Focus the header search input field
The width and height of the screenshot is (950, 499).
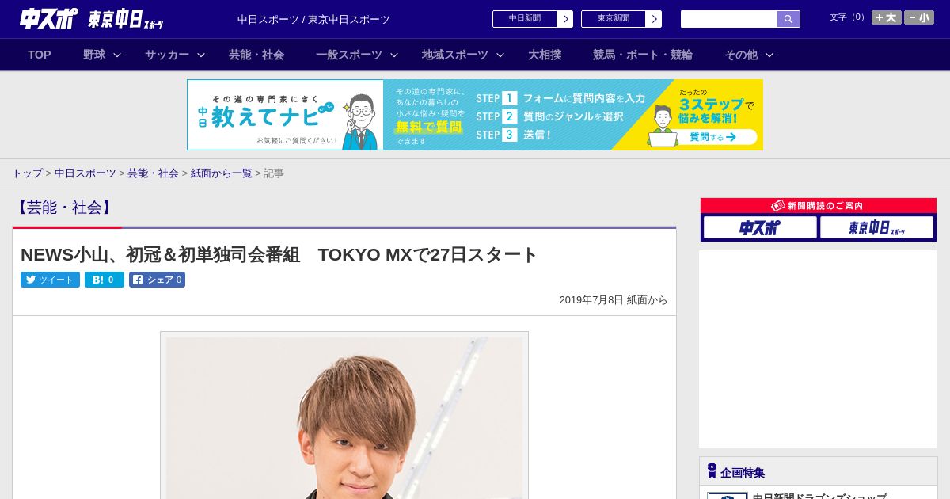[x=729, y=19]
